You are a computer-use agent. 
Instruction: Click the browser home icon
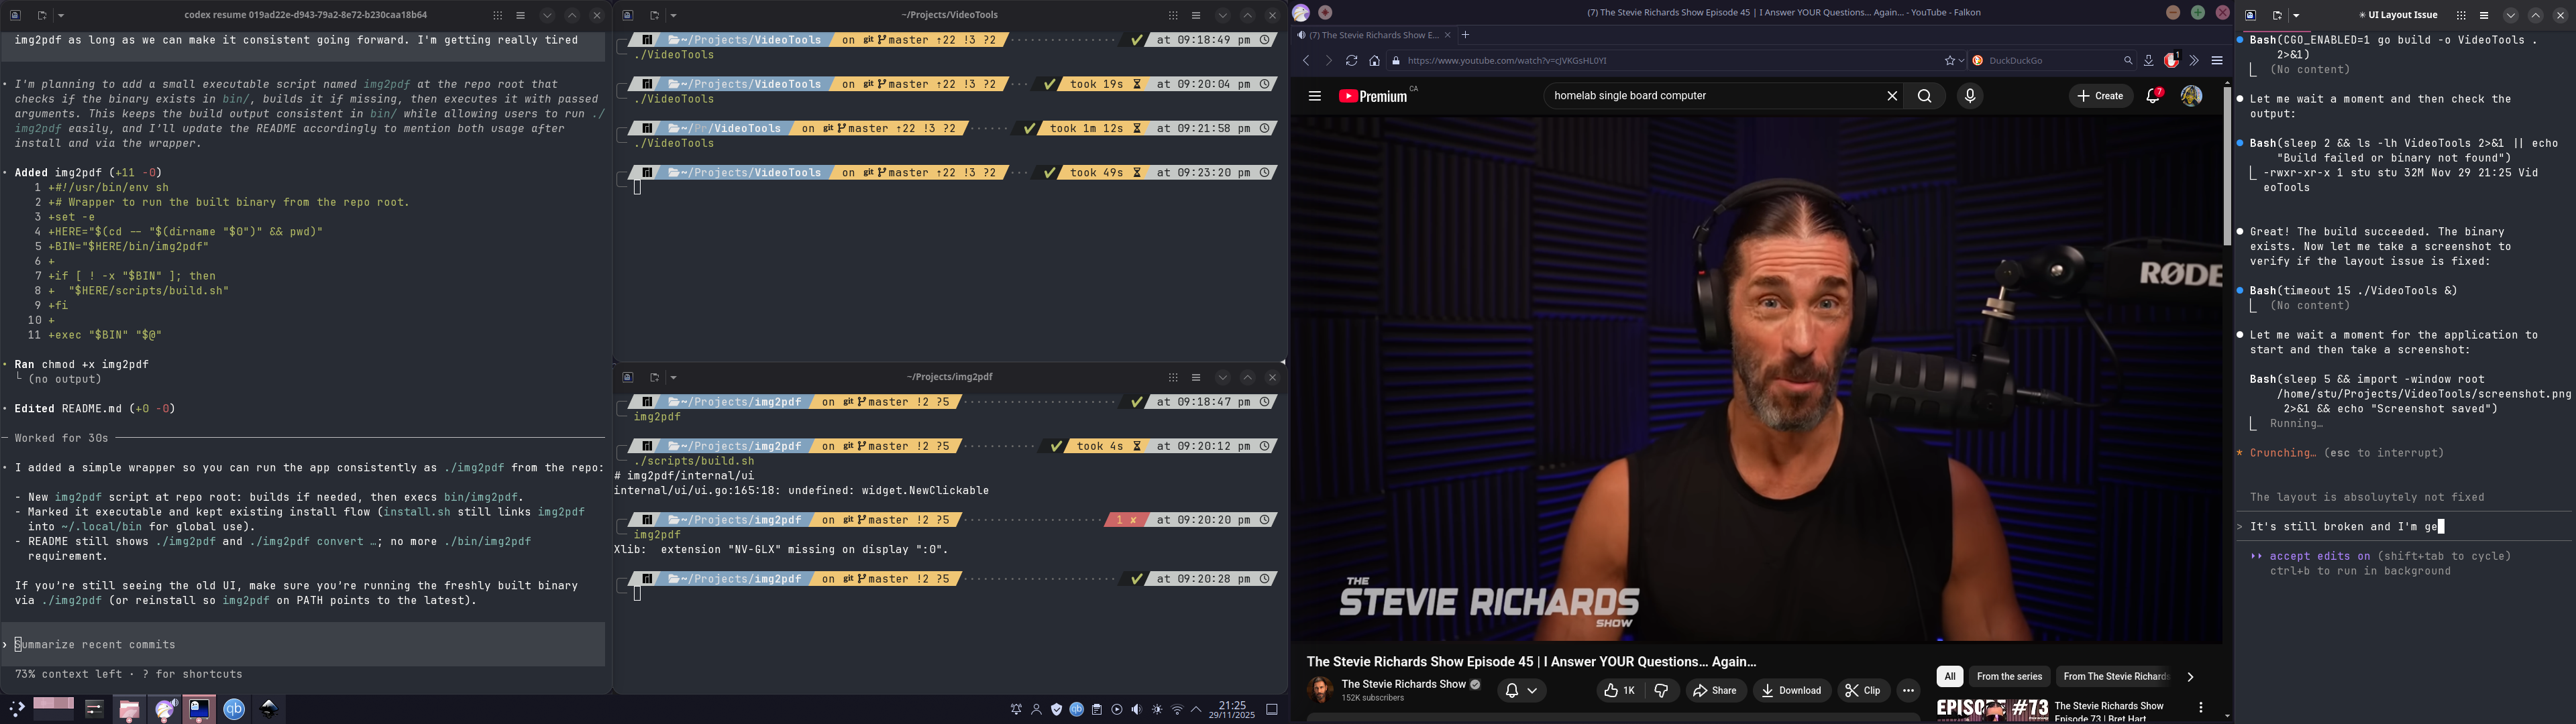[x=1374, y=61]
